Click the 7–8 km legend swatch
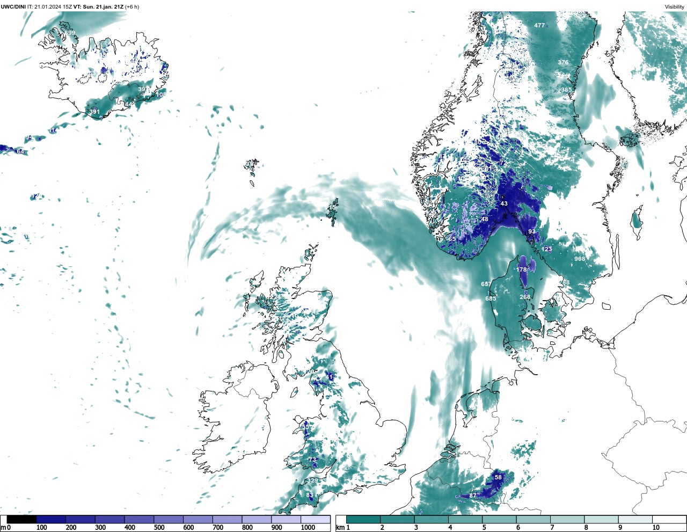Image resolution: width=687 pixels, height=532 pixels. (x=567, y=519)
